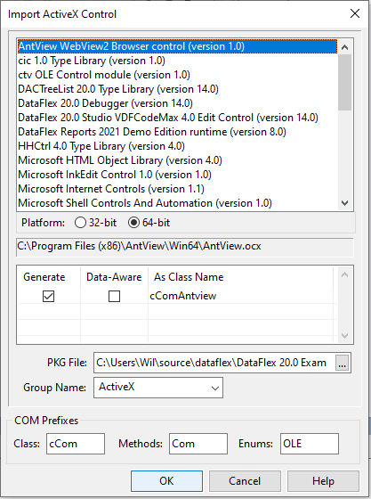Choose HHCtrl 4.0 Type Library item
Screen dimensions: 371x499
pyautogui.click(x=101, y=146)
